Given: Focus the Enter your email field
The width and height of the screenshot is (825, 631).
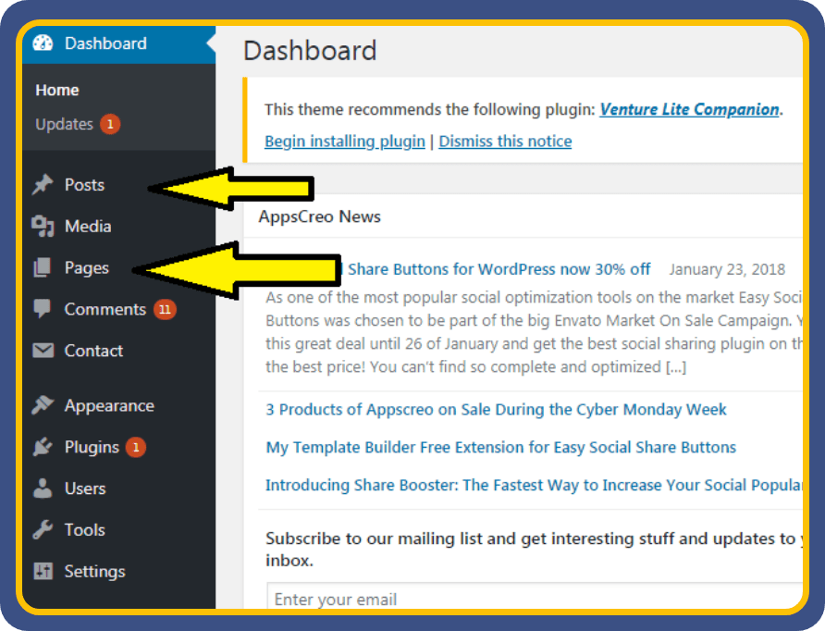Looking at the screenshot, I should (532, 599).
